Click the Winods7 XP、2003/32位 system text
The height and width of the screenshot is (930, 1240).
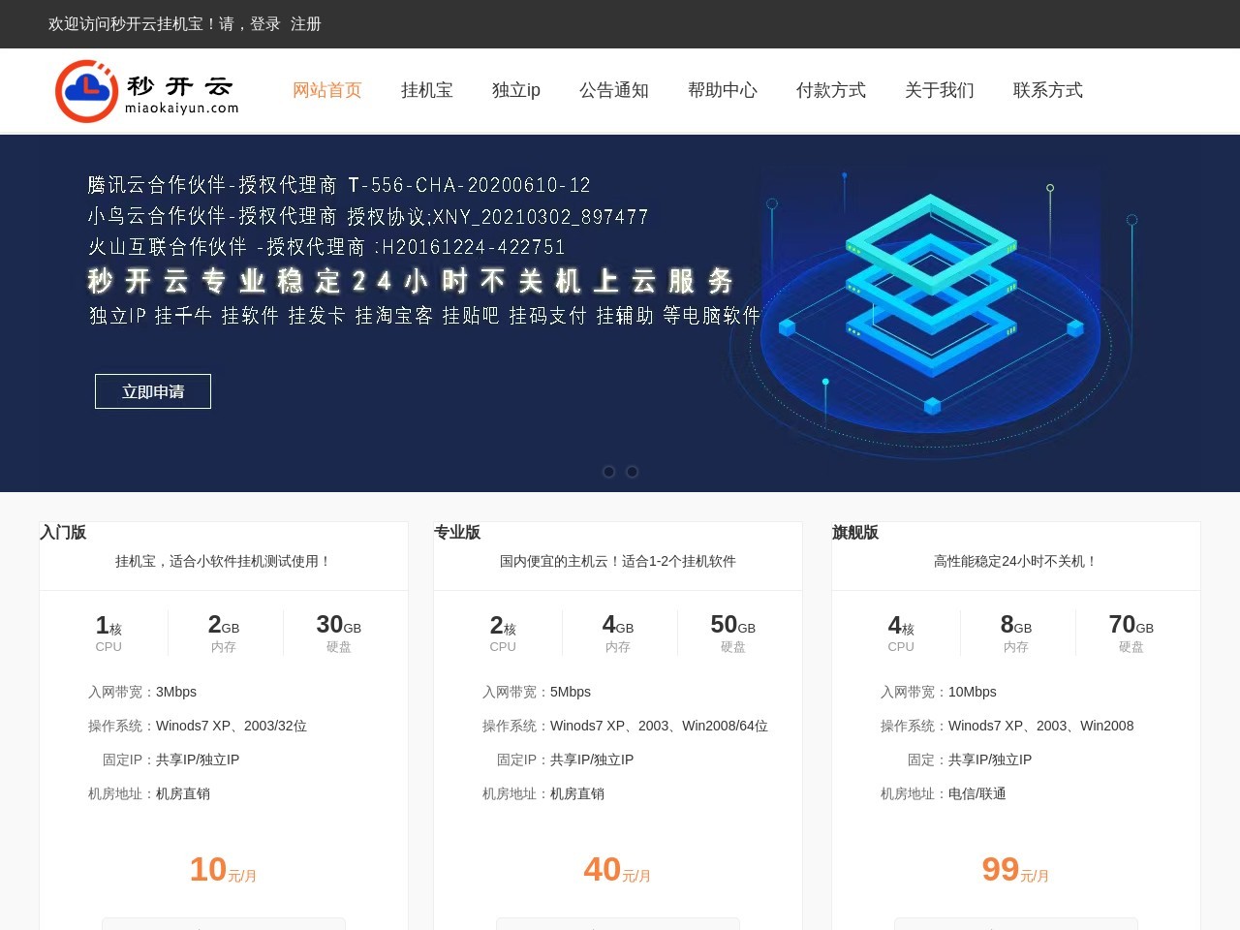232,726
